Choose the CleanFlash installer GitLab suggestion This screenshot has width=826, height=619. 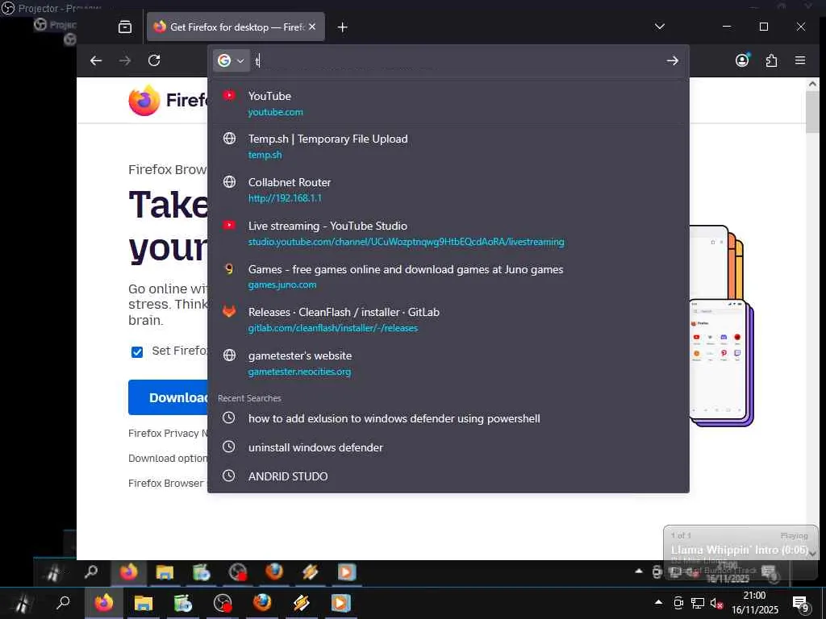tap(448, 319)
